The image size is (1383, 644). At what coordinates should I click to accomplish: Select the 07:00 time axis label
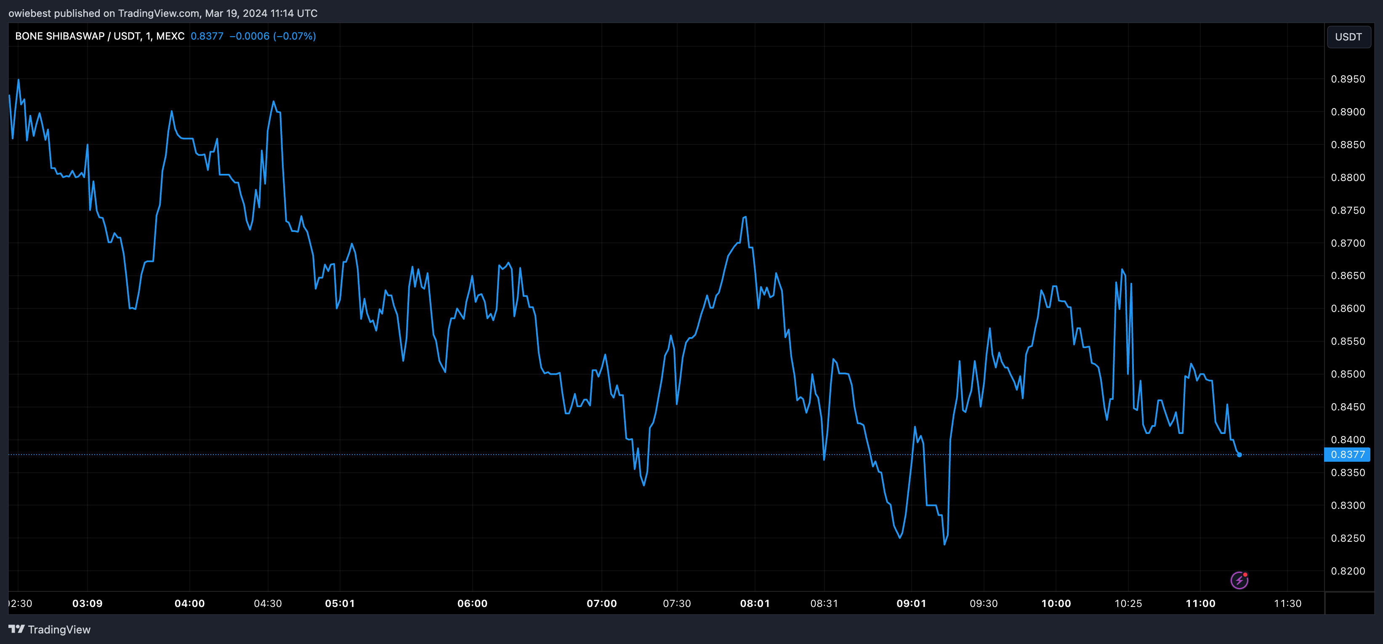pos(601,603)
